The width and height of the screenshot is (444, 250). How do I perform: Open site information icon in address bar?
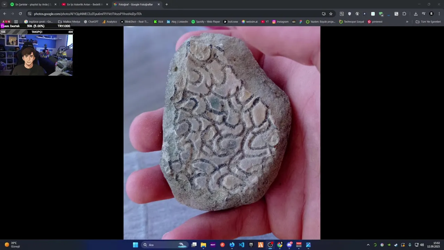[29, 14]
